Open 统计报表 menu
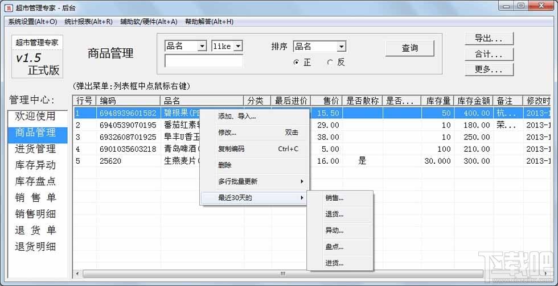This screenshot has height=286, width=558. click(x=89, y=22)
